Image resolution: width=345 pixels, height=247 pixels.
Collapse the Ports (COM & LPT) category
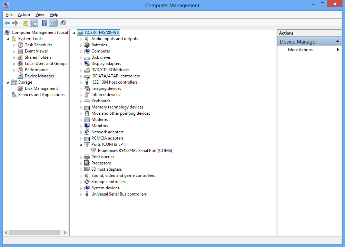point(80,144)
